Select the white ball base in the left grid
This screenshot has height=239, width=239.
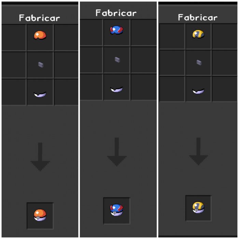[40, 95]
